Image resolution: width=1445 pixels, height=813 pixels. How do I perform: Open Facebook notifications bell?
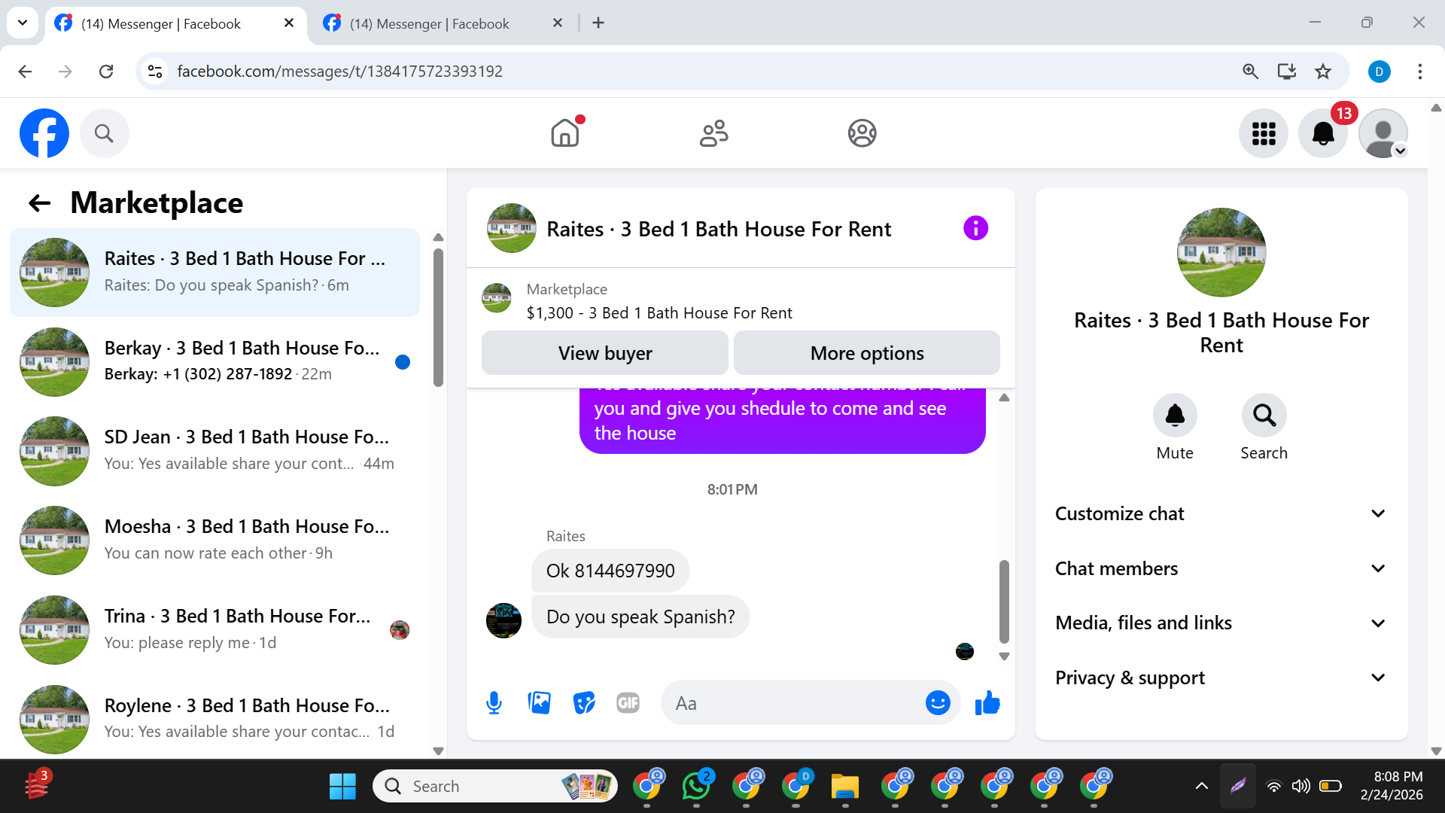tap(1323, 133)
